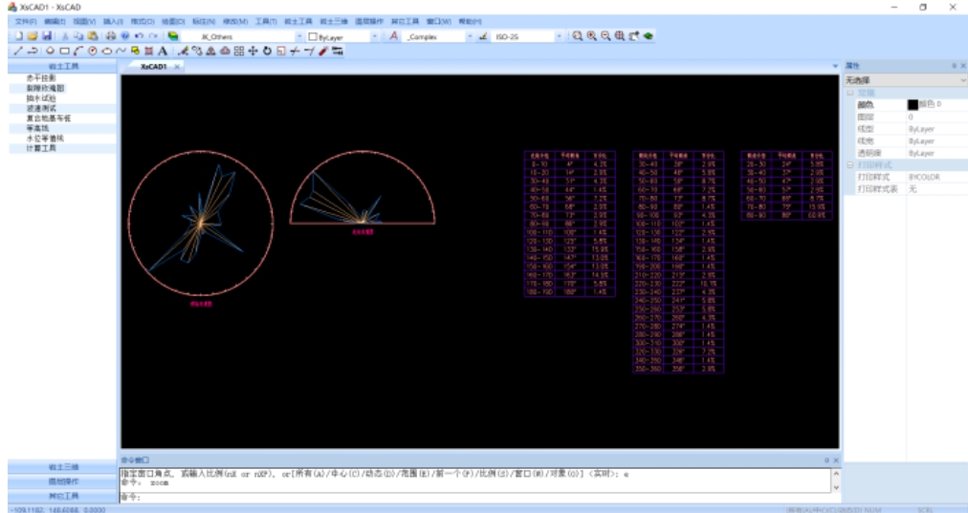Select the Circle drawing tool
The image size is (968, 513).
click(x=93, y=52)
